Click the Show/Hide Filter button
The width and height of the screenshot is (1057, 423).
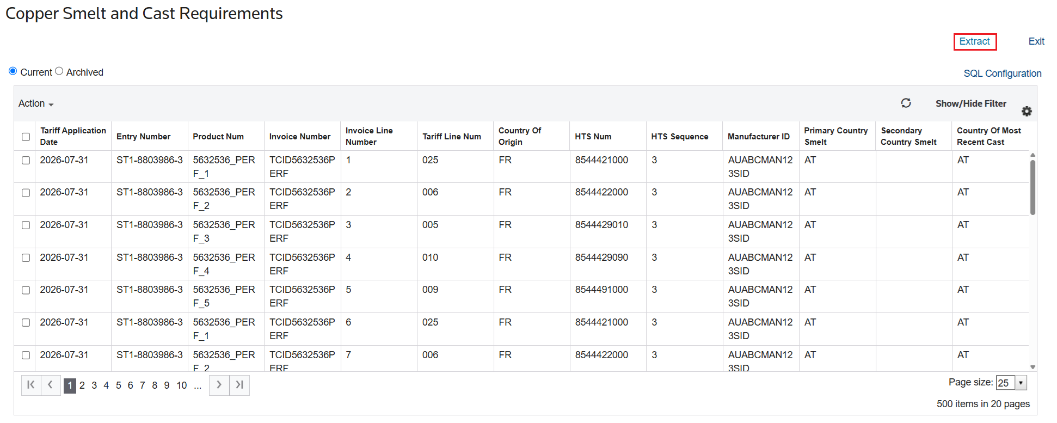point(971,103)
